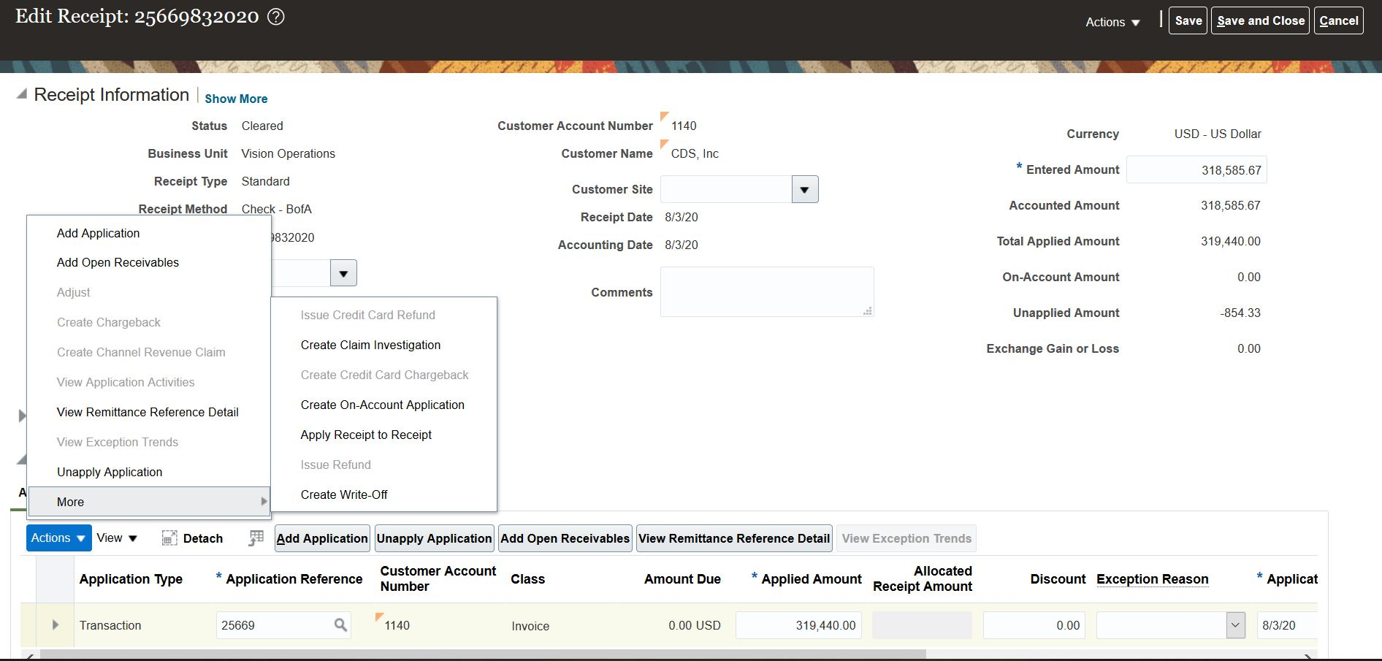Click the Entered Amount field
Viewport: 1382px width, 661px height.
1196,169
